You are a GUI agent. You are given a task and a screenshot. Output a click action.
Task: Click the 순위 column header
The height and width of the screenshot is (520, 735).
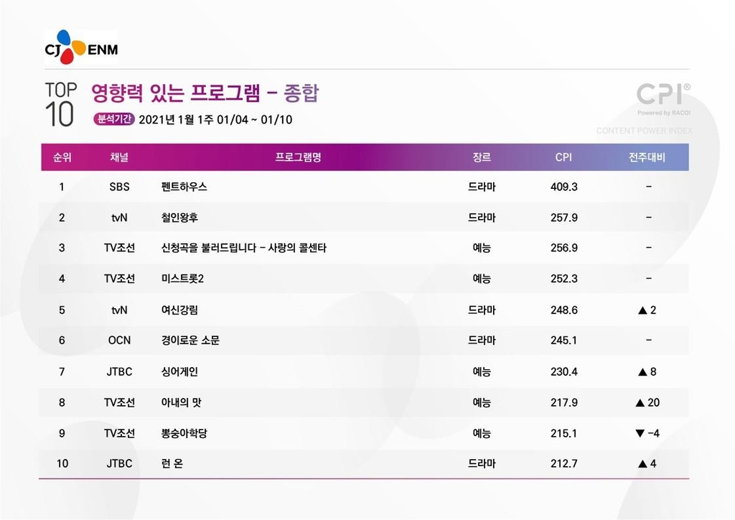[62, 157]
